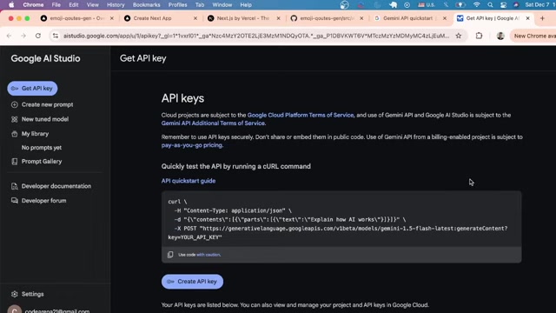Open Settings in the sidebar

pos(27,294)
